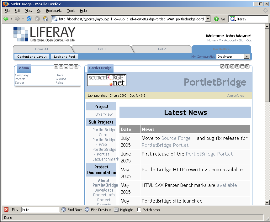Open Portlet Bridge edit preferences icon
Viewport: 270px width, 222px height.
point(222,66)
